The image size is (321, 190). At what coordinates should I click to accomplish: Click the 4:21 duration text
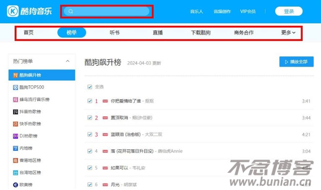coord(306,135)
